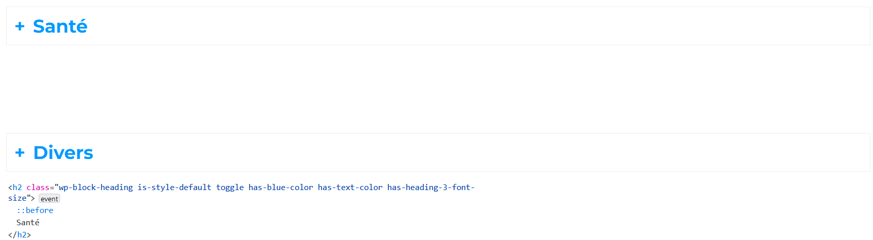Click the toggle class name in markup

tap(230, 188)
